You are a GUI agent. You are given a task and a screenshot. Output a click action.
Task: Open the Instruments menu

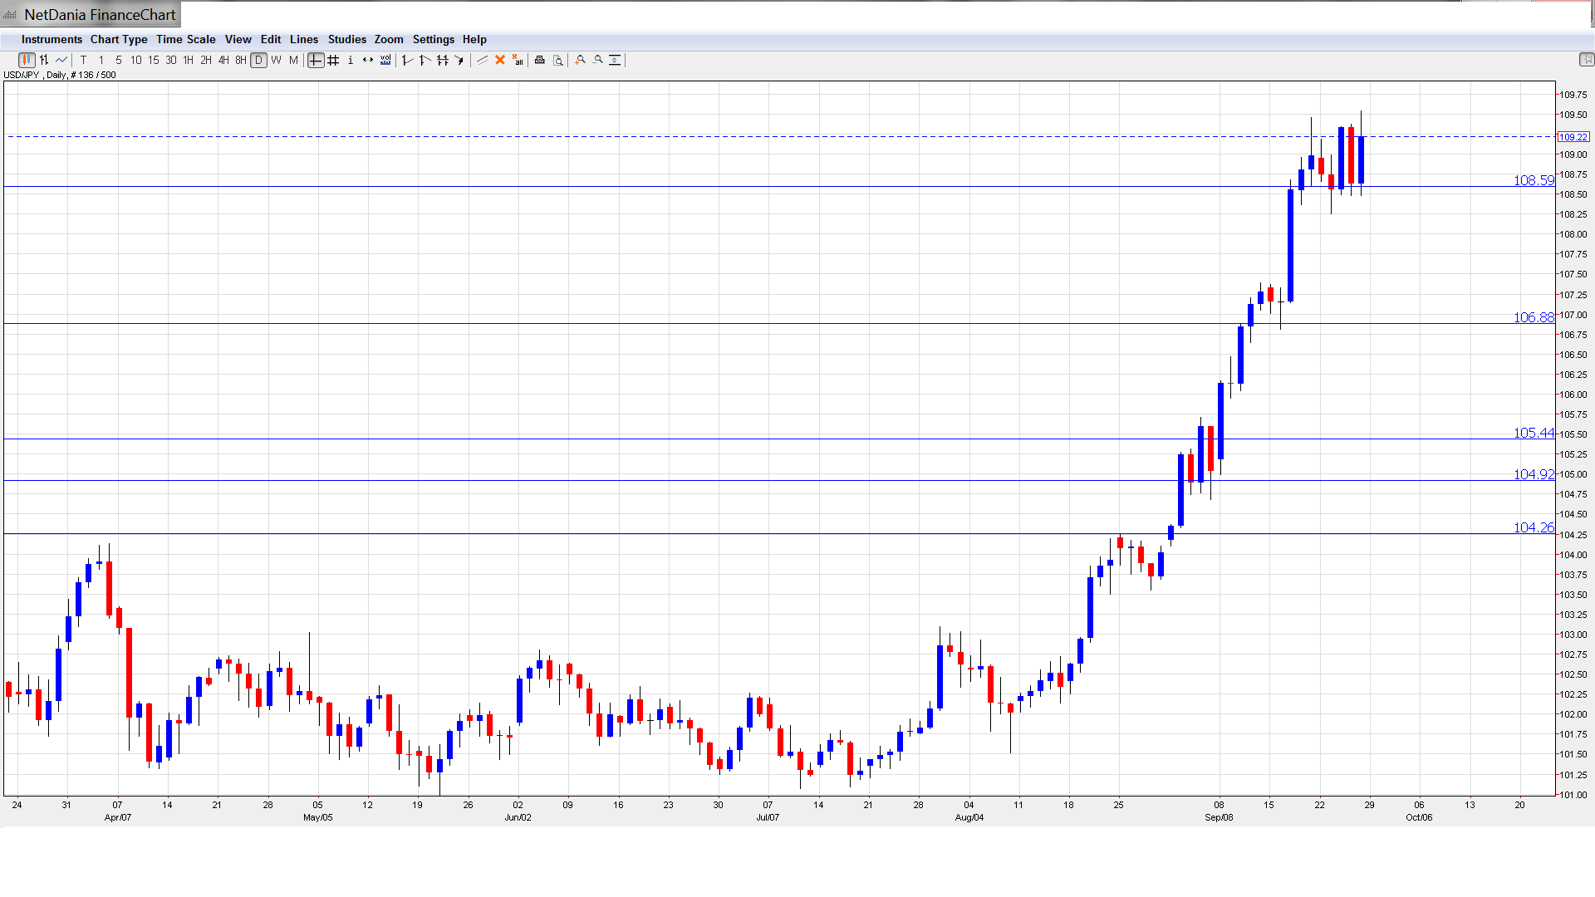(52, 39)
